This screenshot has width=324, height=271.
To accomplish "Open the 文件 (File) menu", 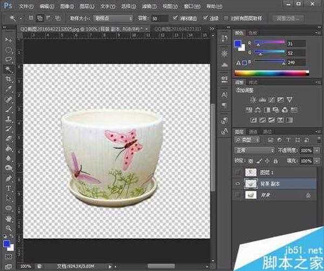I will pos(25,5).
